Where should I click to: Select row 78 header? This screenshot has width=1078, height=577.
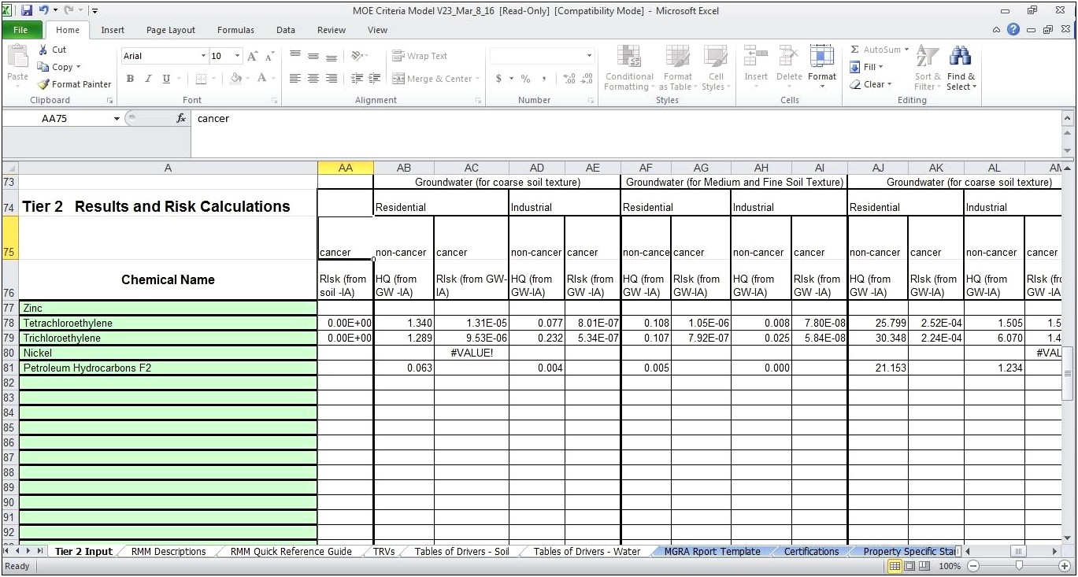[9, 324]
